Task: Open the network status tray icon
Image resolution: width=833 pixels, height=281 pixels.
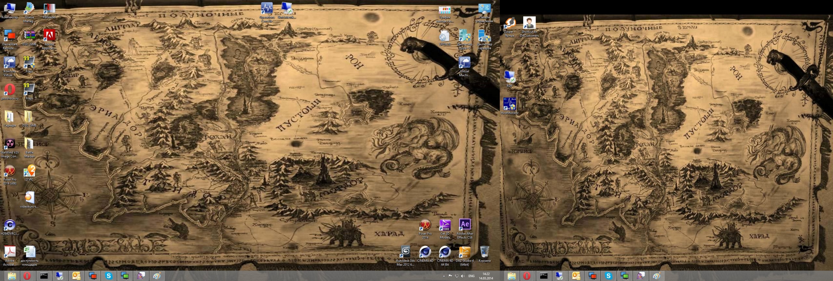Action: 457,276
